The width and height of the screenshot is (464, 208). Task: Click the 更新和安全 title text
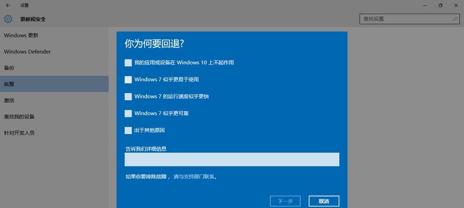click(x=33, y=19)
